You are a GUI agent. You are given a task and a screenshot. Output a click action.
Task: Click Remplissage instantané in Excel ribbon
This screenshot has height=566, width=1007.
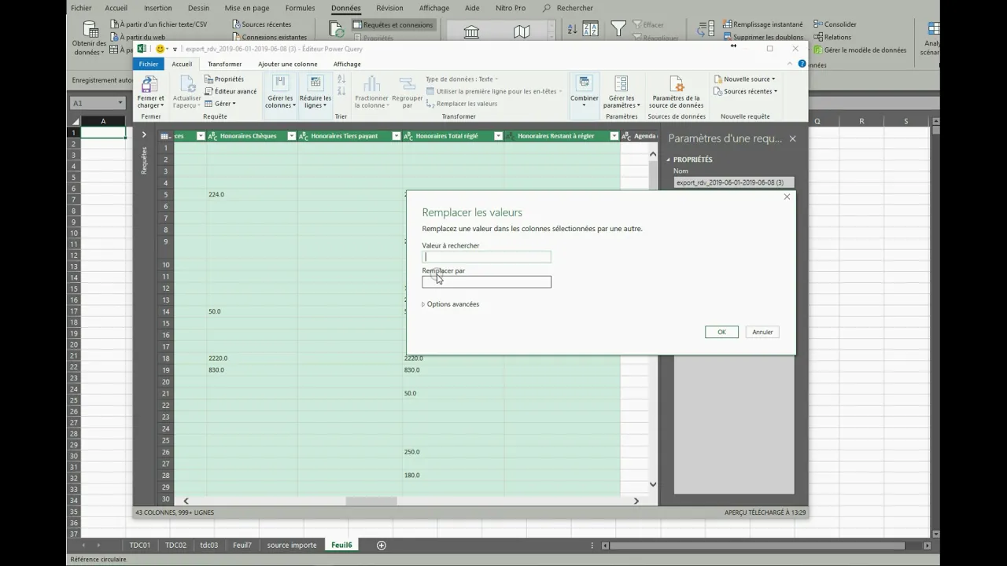point(762,24)
